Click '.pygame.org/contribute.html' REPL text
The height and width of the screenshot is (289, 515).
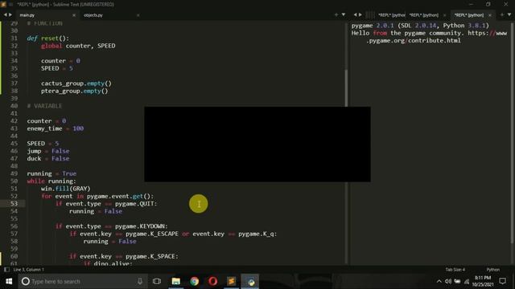[x=414, y=40]
